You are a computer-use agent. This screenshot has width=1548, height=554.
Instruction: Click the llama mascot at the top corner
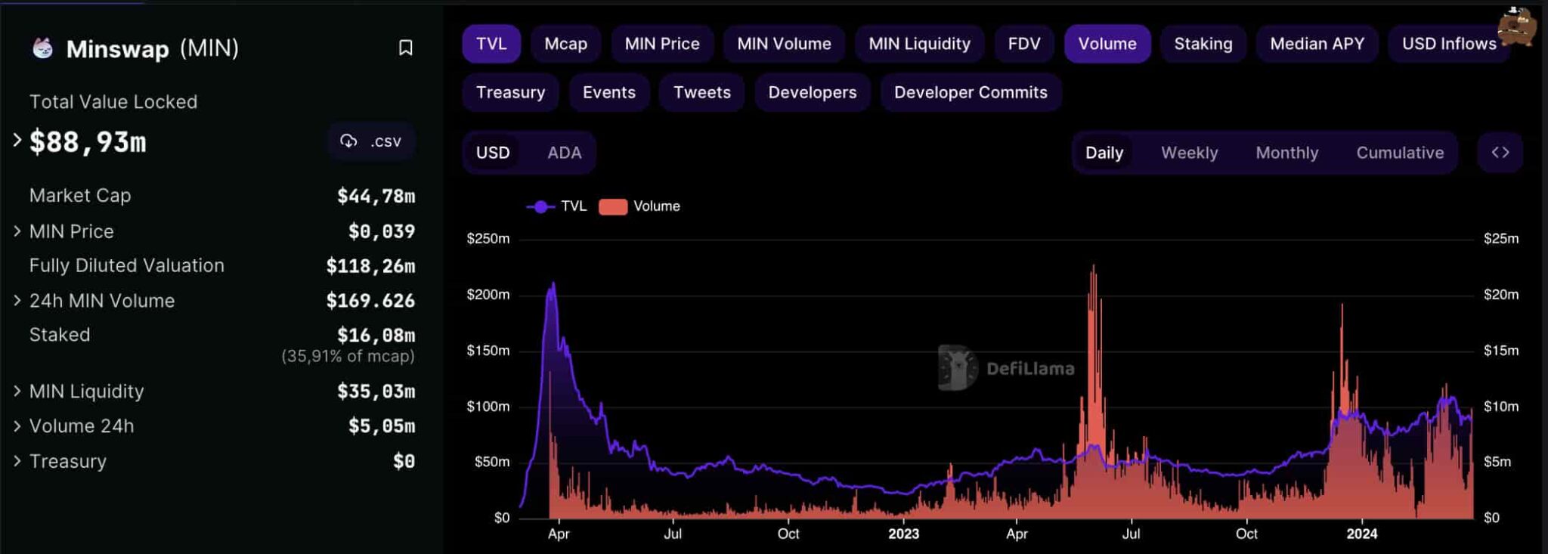(1517, 27)
